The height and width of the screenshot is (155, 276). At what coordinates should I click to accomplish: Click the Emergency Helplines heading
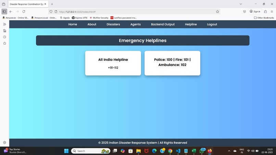click(142, 40)
